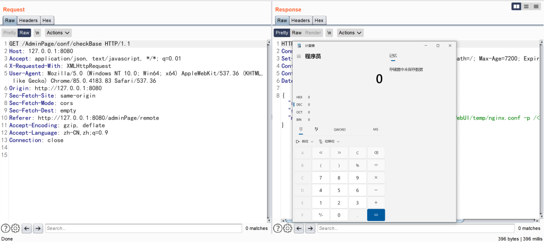The width and height of the screenshot is (544, 242).
Task: Toggle \n display in Request panel
Action: click(37, 33)
